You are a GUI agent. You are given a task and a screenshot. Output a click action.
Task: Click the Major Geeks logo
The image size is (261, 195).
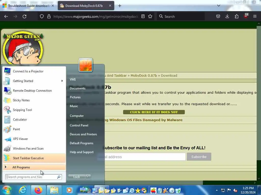pos(23,48)
